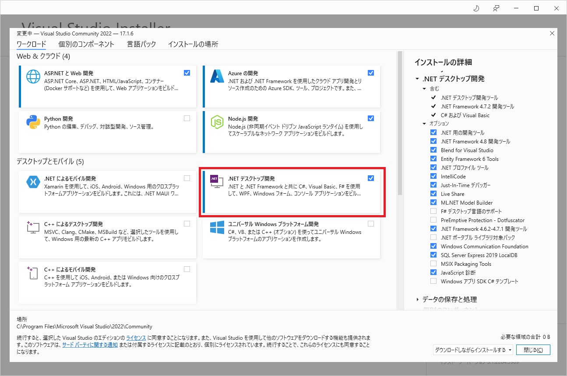The image size is (567, 376).
Task: Close the workload modification dialog with X
Action: [552, 34]
